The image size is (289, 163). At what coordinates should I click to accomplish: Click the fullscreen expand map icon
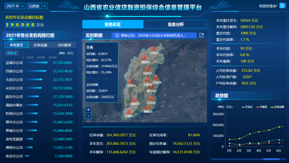[x=202, y=35]
